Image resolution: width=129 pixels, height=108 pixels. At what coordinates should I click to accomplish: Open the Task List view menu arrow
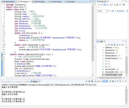99,7
